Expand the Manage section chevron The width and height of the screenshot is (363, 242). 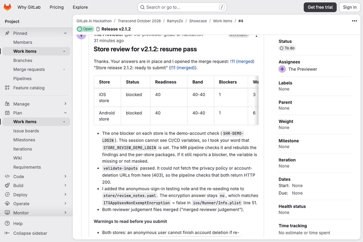tap(65, 104)
